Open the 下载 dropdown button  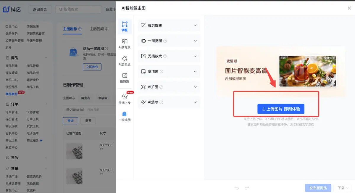click(342, 188)
